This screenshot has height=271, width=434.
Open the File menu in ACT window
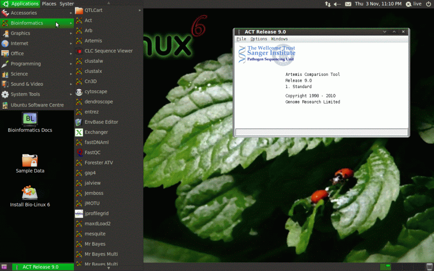point(241,39)
